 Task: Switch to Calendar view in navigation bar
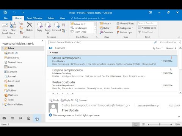point(12,118)
